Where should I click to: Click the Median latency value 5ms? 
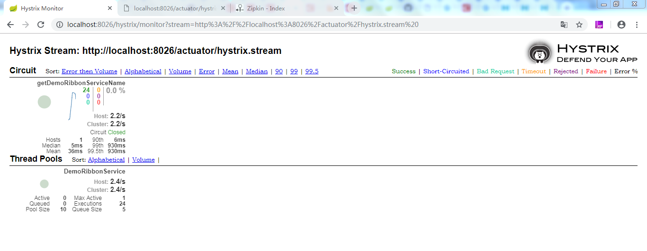77,146
